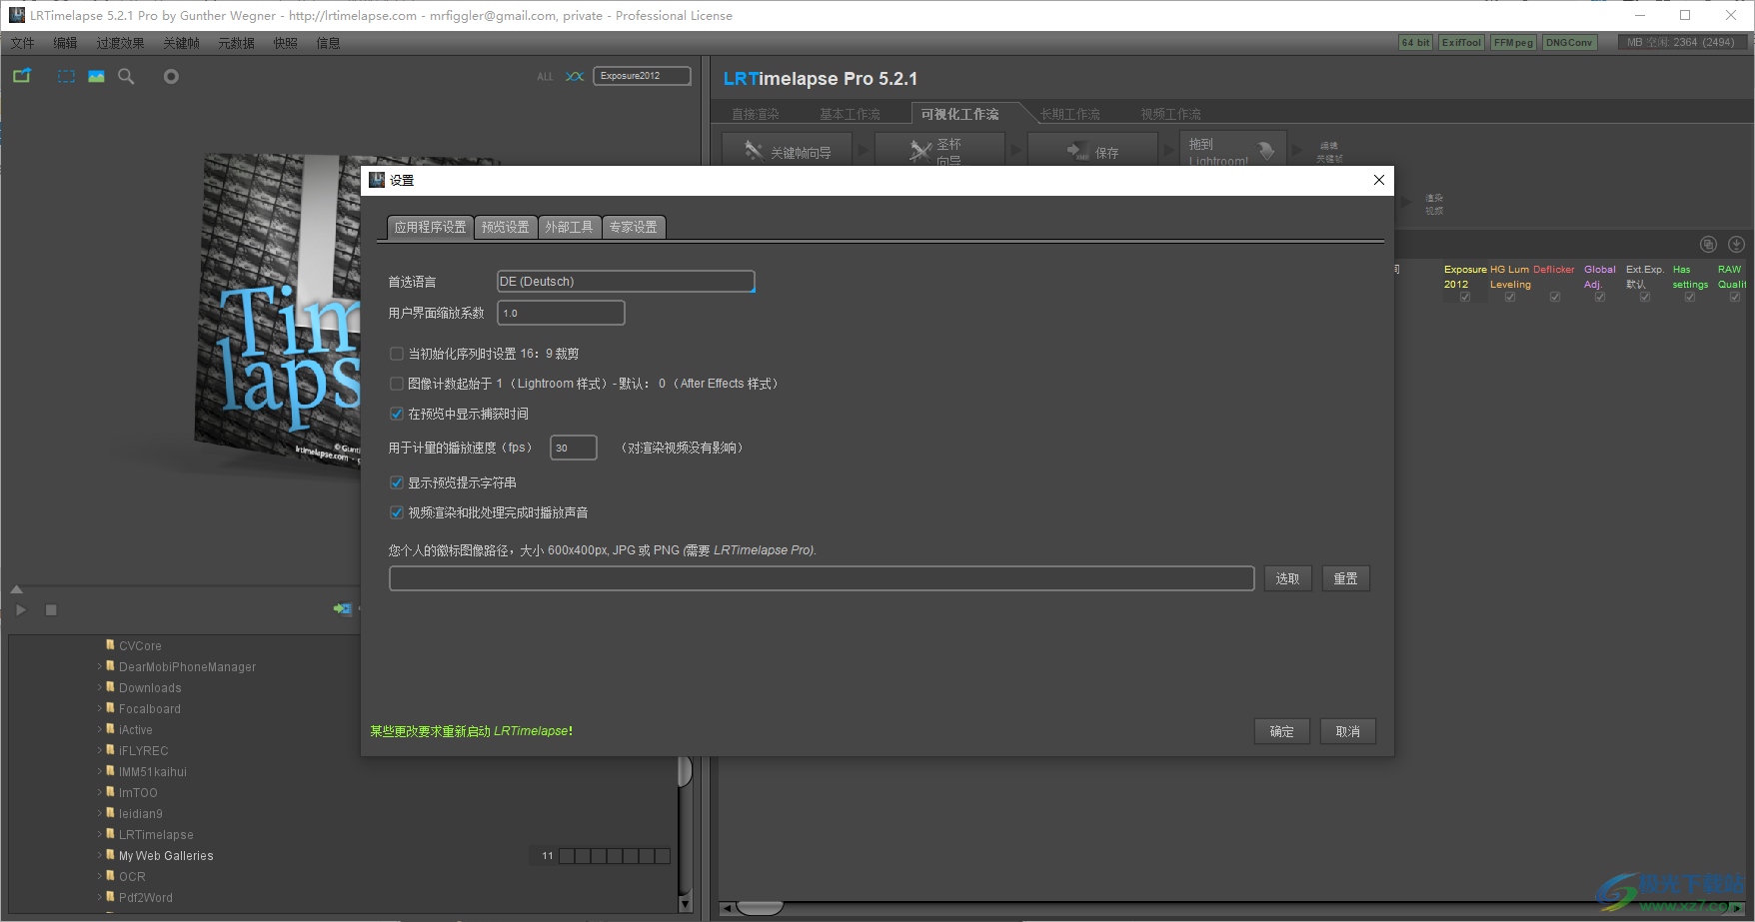Click the blue curves icon beside ALL
This screenshot has height=922, width=1755.
tap(575, 76)
